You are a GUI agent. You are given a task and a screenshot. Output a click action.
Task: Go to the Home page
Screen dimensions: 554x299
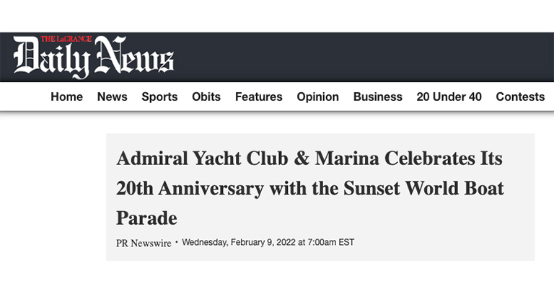(66, 97)
